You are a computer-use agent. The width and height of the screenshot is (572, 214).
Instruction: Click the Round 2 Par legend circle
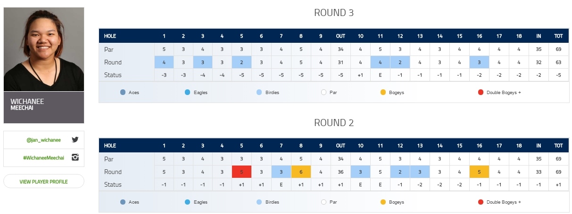point(323,202)
